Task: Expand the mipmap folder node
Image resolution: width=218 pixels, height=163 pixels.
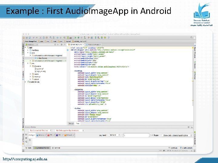Action: pyautogui.click(x=31, y=77)
